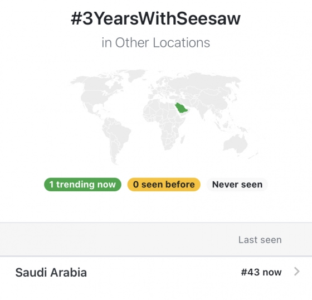Viewport: 312px width, 300px height.
Task: Select the African continent on the map
Action: (163, 123)
